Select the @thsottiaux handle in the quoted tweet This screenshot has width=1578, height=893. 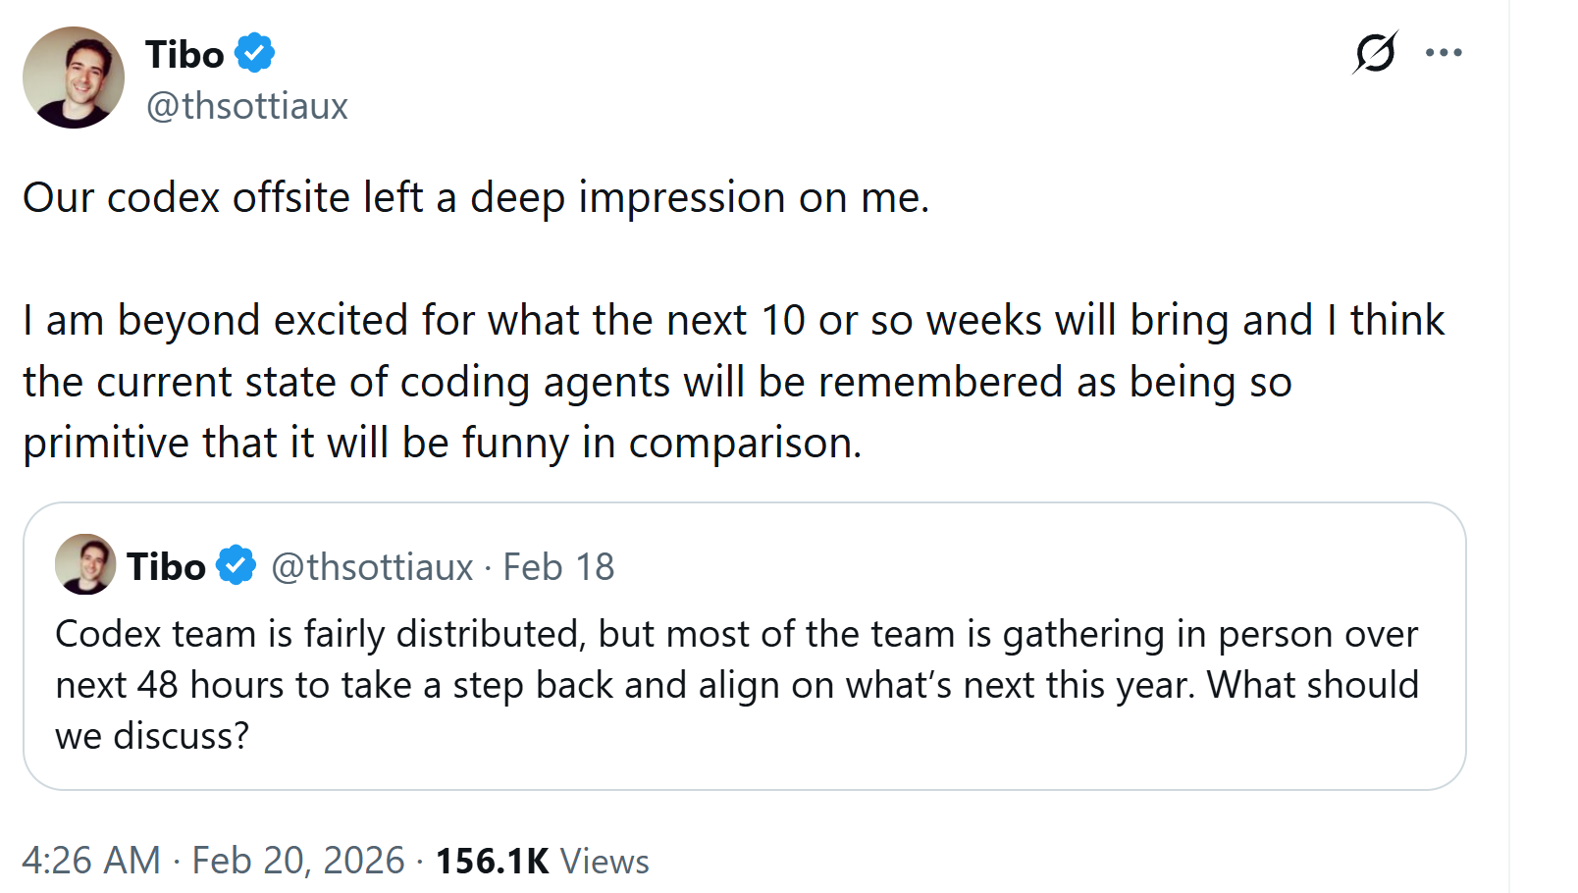pos(372,567)
